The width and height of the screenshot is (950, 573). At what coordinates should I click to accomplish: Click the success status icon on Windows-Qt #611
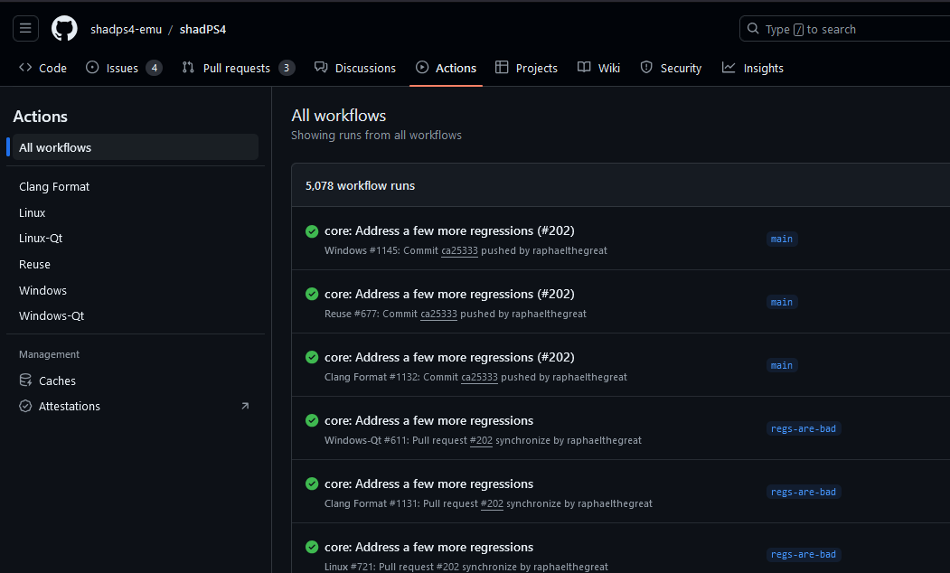tap(312, 421)
